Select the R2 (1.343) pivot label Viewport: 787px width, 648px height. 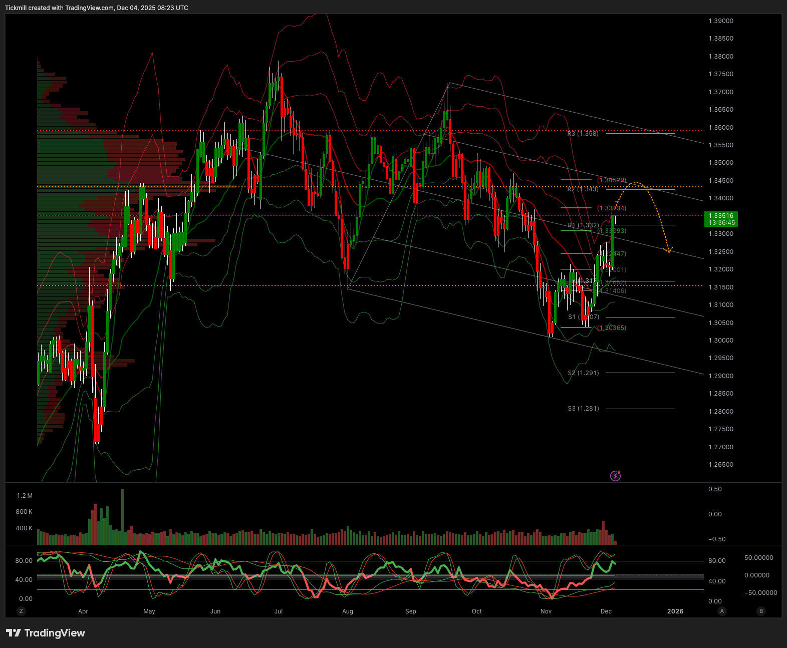583,189
